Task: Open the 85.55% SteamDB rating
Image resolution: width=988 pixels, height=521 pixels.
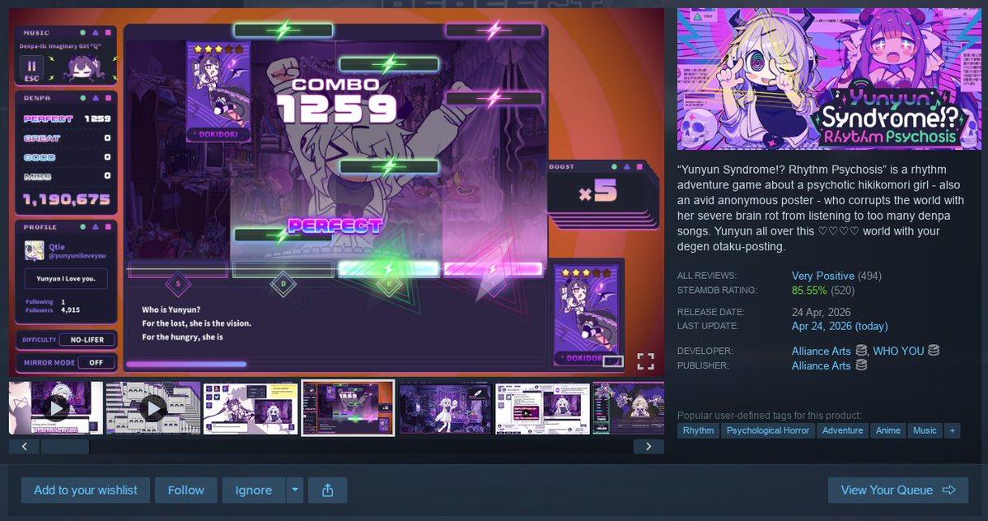Action: tap(809, 290)
